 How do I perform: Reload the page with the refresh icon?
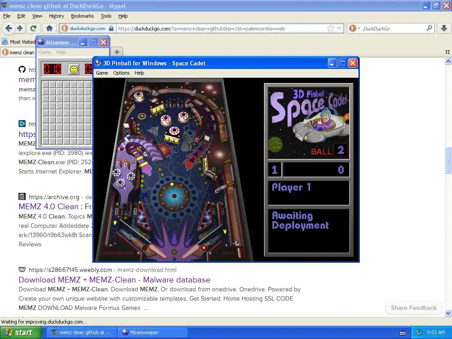(x=34, y=28)
